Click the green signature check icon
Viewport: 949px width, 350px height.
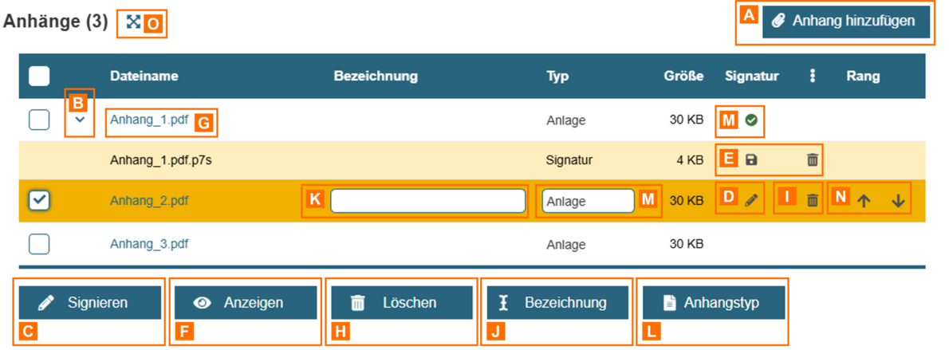click(x=751, y=120)
